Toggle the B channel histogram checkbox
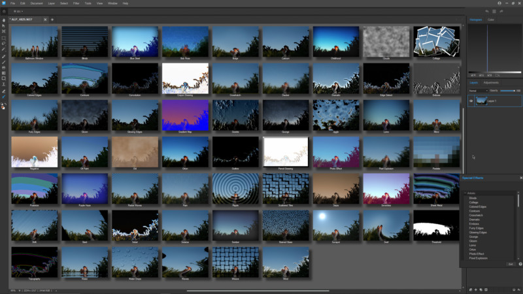 (489, 75)
